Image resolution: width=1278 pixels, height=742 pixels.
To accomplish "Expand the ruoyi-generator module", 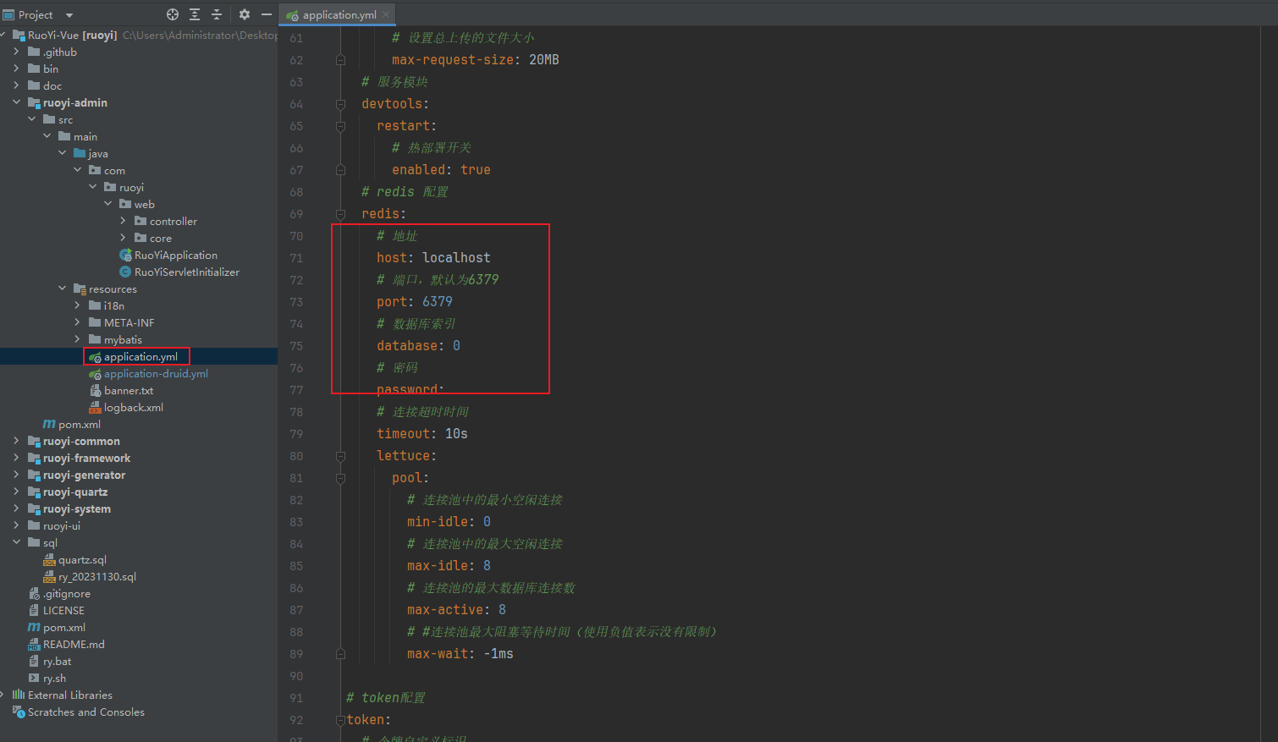I will (x=16, y=475).
